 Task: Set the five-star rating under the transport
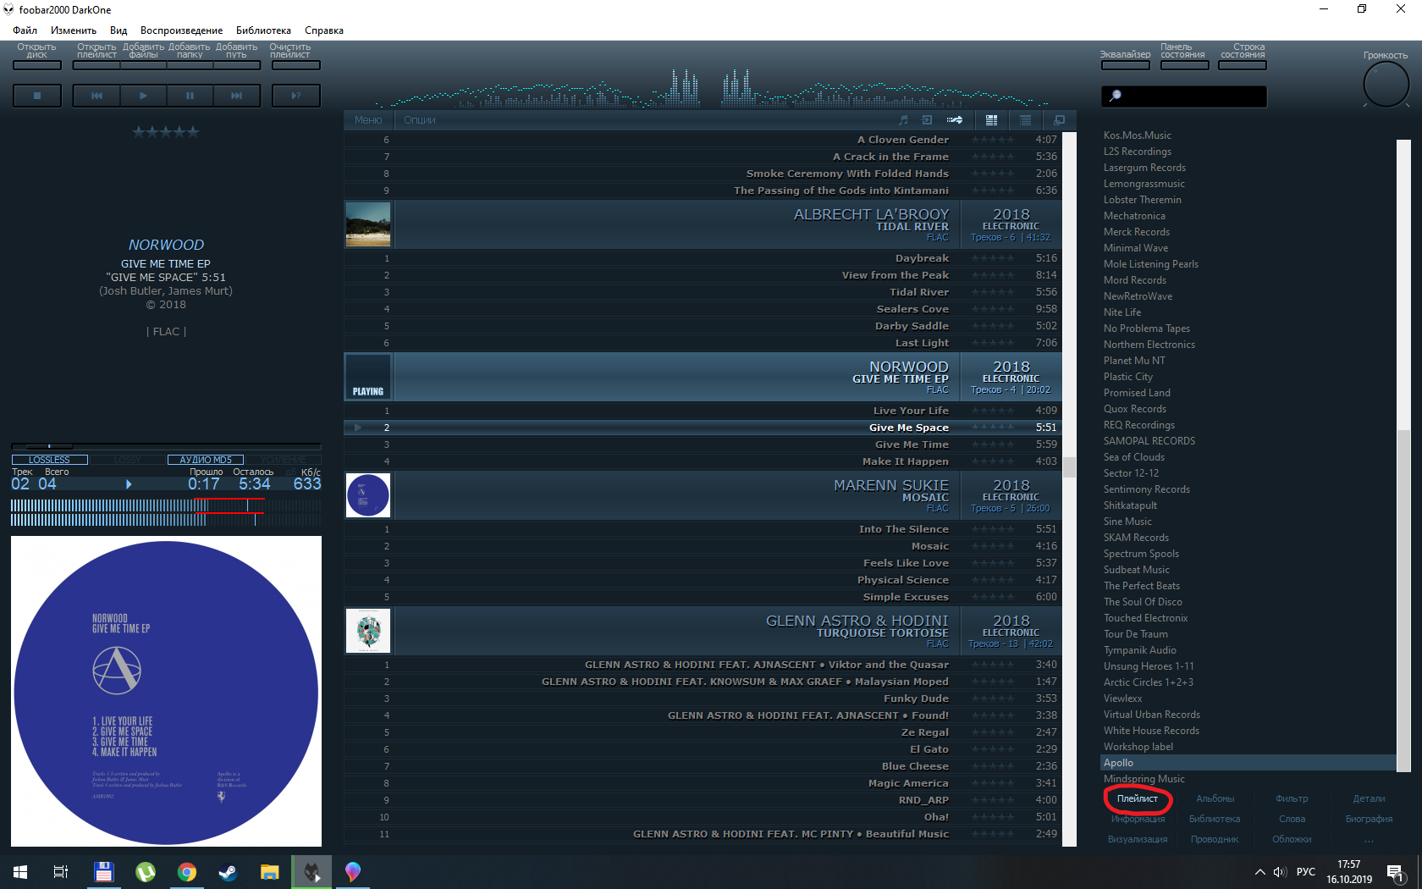pyautogui.click(x=166, y=132)
